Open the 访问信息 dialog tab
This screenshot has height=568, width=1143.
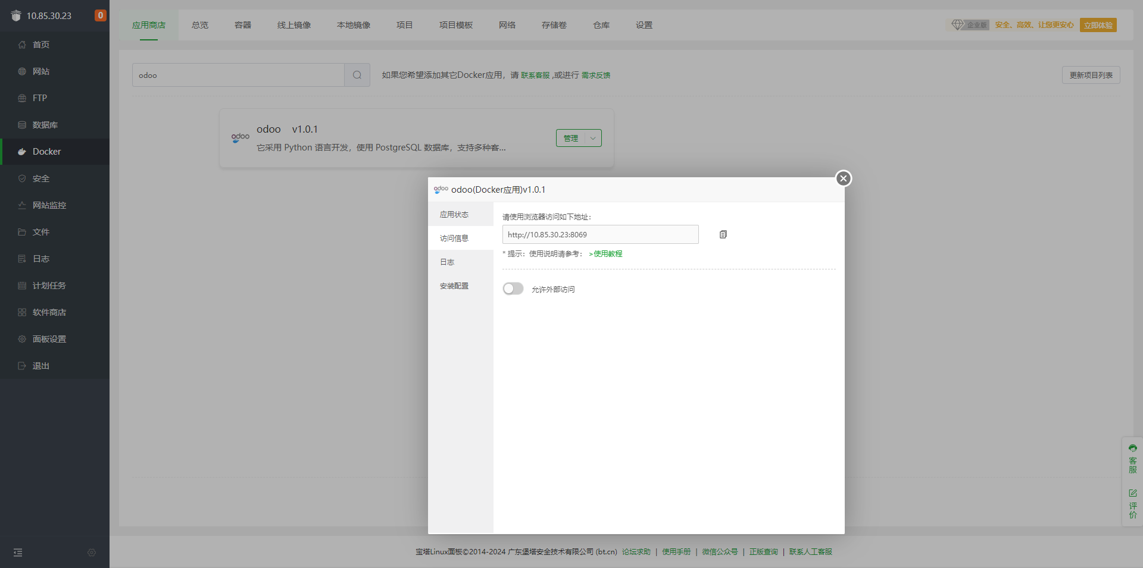click(461, 238)
